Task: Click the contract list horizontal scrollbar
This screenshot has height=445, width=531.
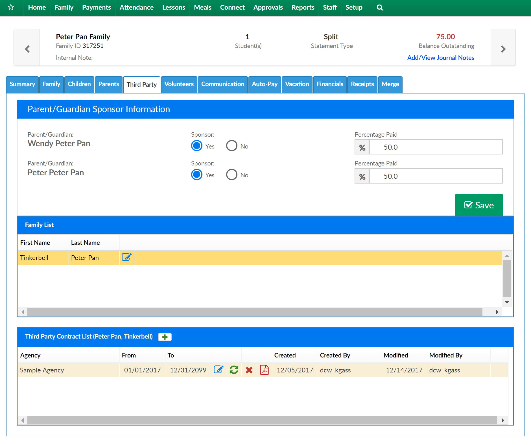Action: click(262, 420)
